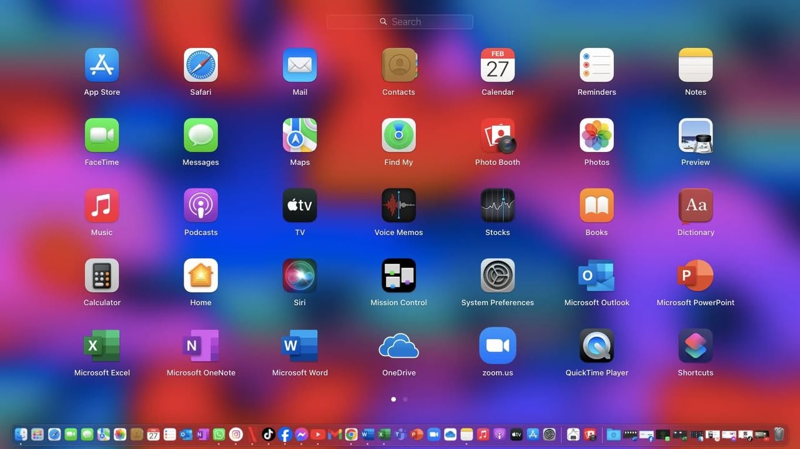Open Netflix from the Dock
This screenshot has height=449, width=800.
(x=252, y=435)
